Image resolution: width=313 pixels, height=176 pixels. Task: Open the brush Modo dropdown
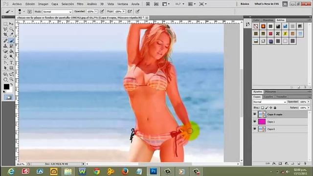(x=57, y=12)
